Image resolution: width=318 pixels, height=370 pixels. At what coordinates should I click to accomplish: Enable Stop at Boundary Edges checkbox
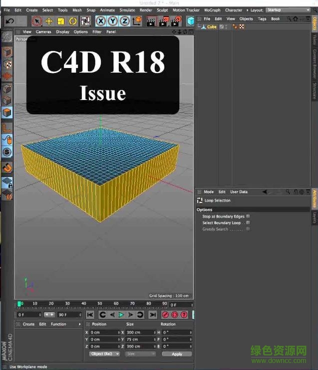(248, 216)
